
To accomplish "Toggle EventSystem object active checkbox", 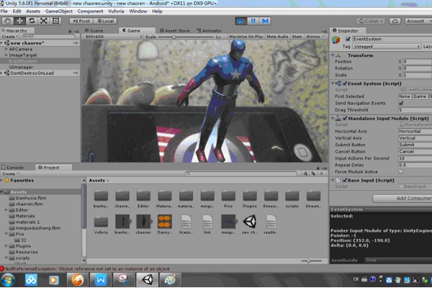I will coord(348,39).
